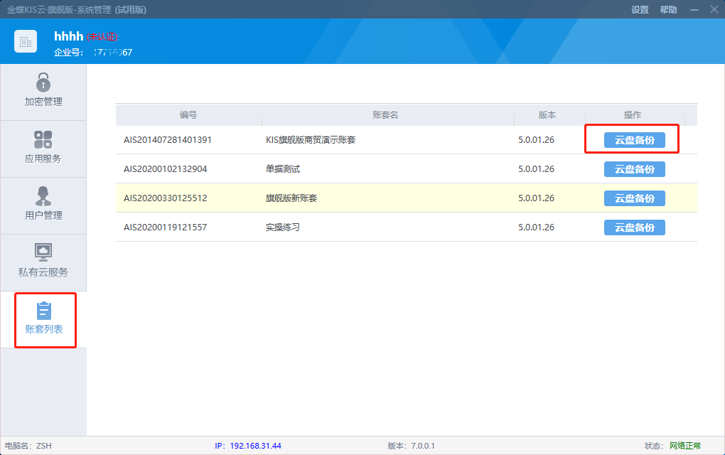Viewport: 725px width, 455px height.
Task: Select account AIS20200330125512
Action: pos(165,198)
